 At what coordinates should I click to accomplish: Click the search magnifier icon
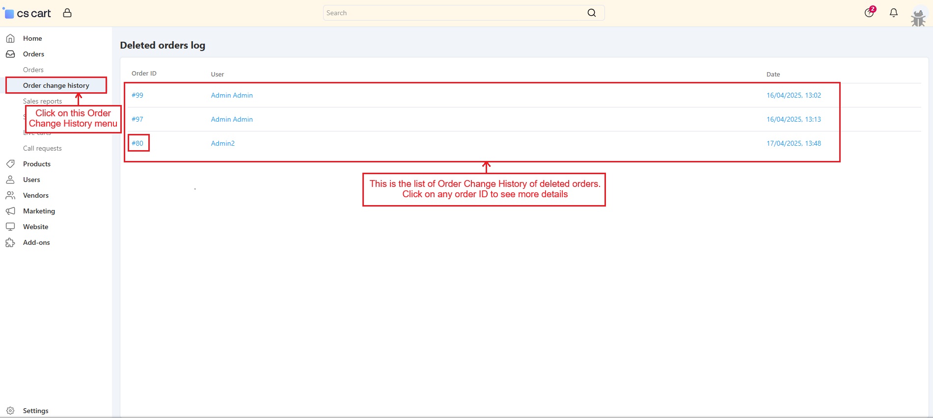coord(591,13)
